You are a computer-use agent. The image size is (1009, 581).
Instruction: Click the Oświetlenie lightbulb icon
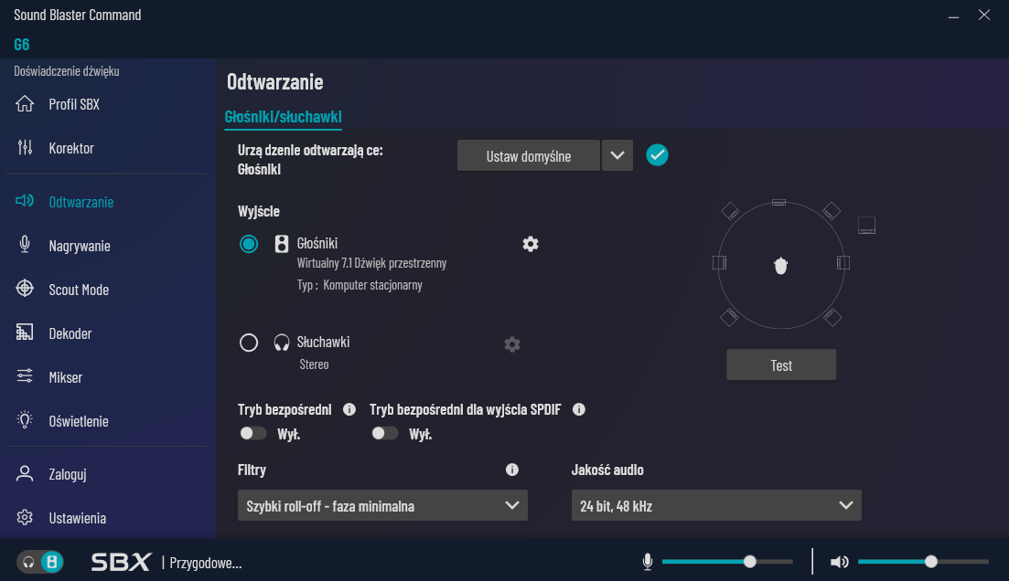[x=25, y=419]
